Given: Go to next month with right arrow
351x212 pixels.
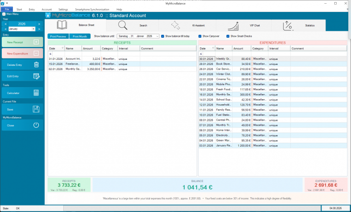Looking at the screenshot, I should point(39,29).
